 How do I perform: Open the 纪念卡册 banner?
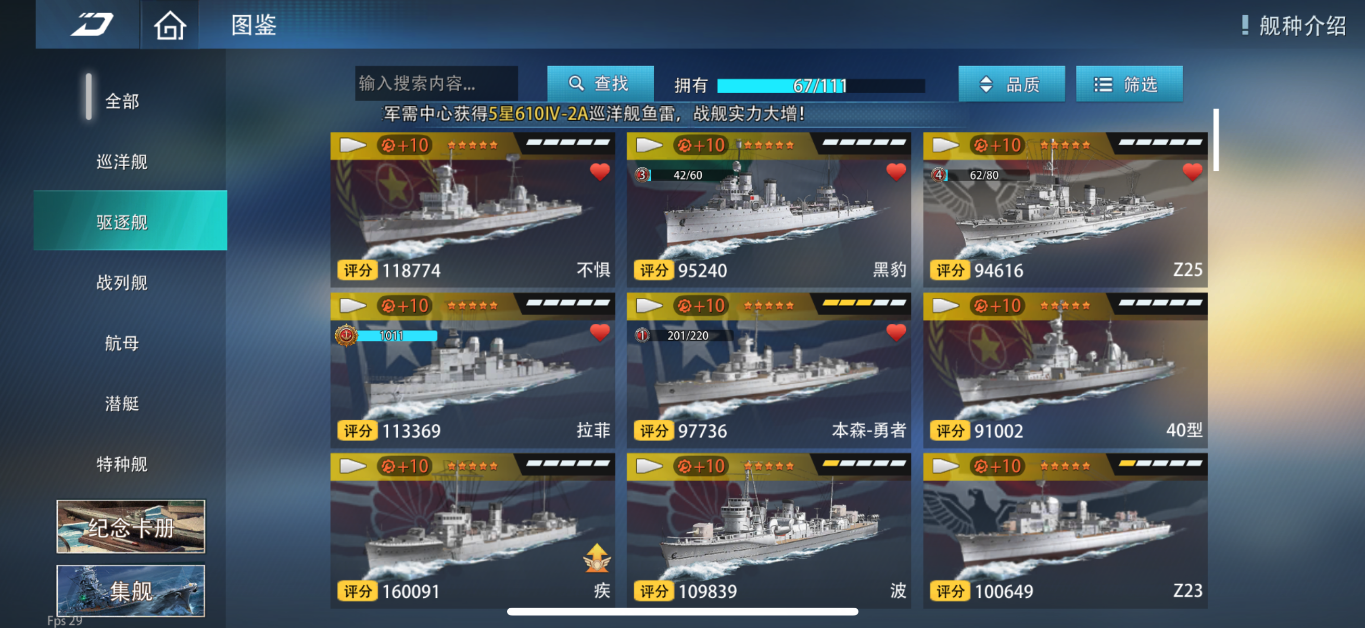pos(130,527)
